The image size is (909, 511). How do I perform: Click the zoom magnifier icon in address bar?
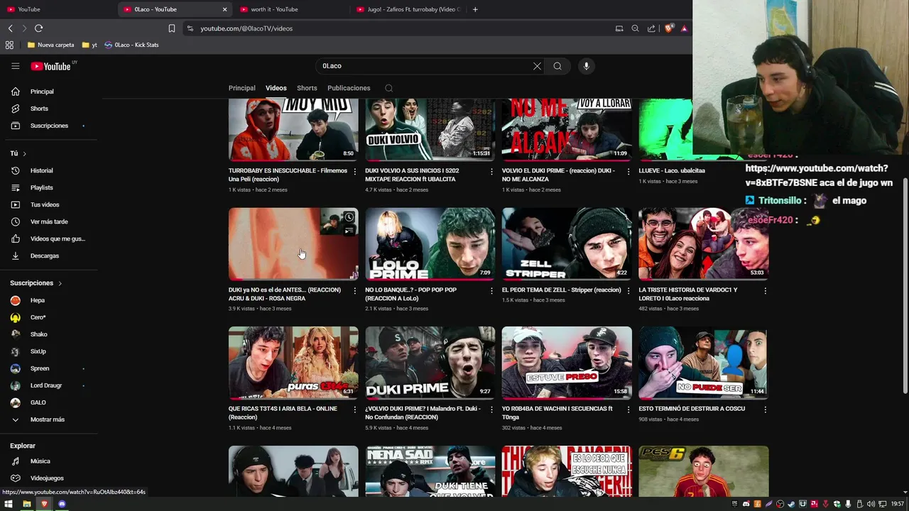[x=635, y=28]
